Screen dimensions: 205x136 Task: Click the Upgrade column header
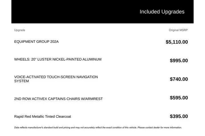tap(20, 30)
